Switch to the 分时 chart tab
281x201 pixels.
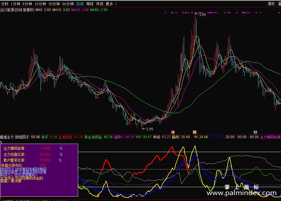5,4
